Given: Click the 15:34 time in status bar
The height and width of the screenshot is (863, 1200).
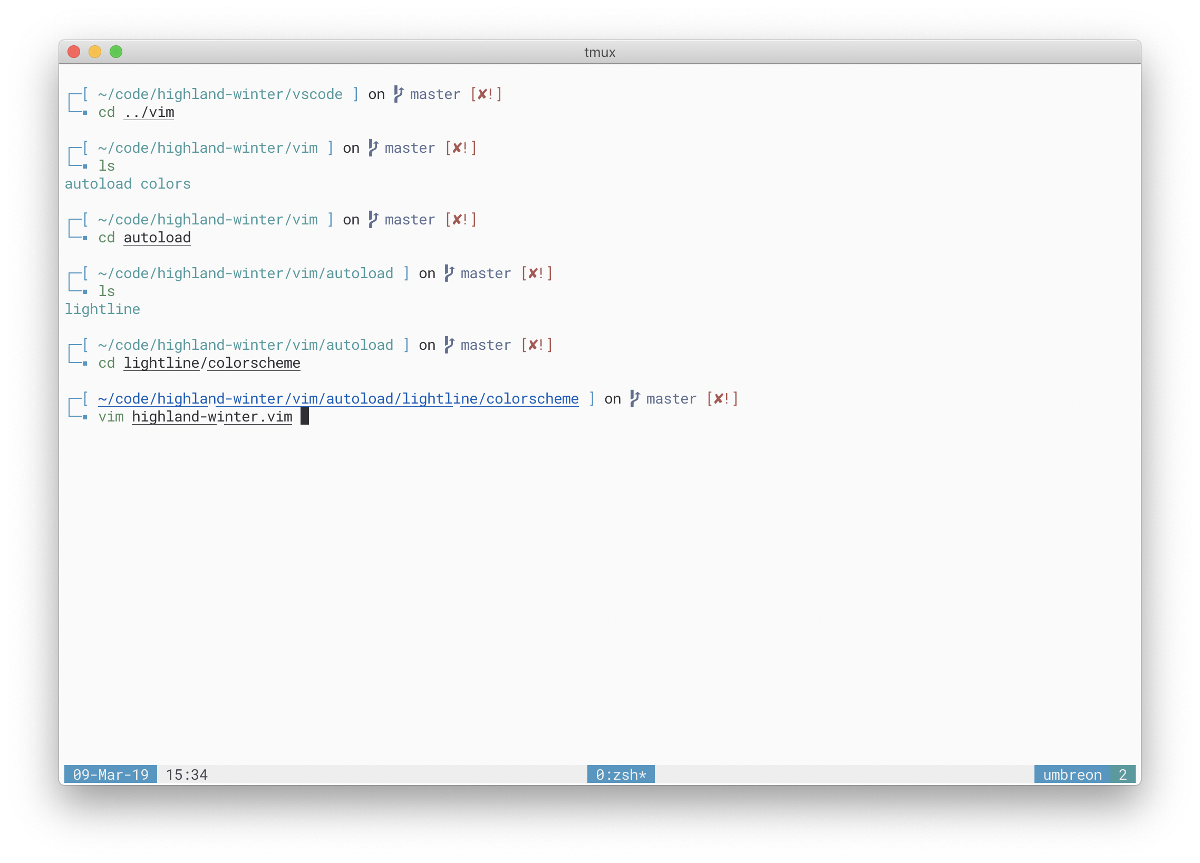Looking at the screenshot, I should tap(187, 774).
